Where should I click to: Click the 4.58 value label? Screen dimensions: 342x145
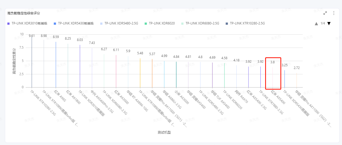pos(224,58)
